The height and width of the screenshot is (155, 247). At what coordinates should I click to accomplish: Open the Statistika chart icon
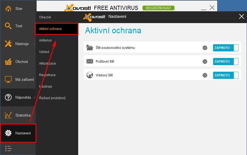pyautogui.click(x=8, y=115)
